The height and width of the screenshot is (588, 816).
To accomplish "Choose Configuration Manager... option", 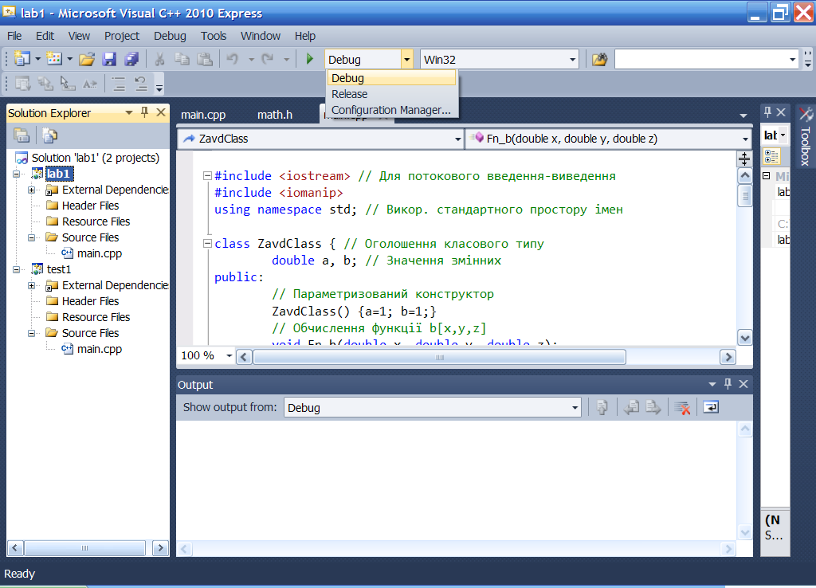I will coord(393,110).
